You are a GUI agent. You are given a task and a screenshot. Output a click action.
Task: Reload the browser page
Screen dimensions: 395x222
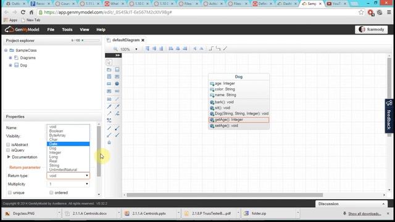tap(23, 12)
